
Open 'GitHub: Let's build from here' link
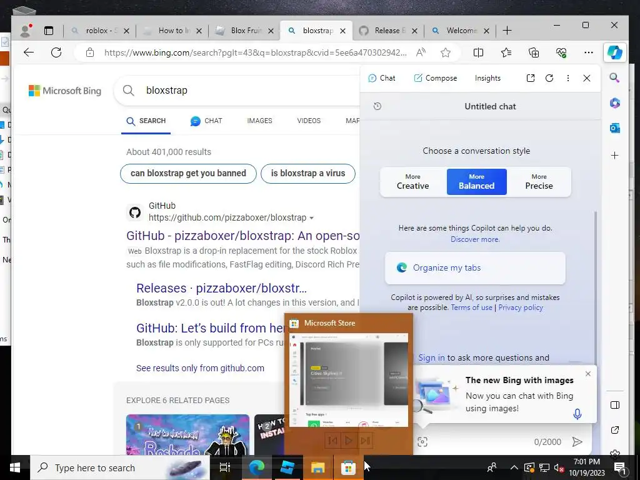point(211,328)
